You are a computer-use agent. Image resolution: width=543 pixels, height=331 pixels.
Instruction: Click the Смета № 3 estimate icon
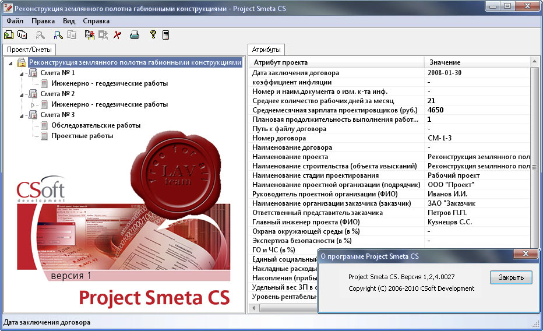(33, 115)
